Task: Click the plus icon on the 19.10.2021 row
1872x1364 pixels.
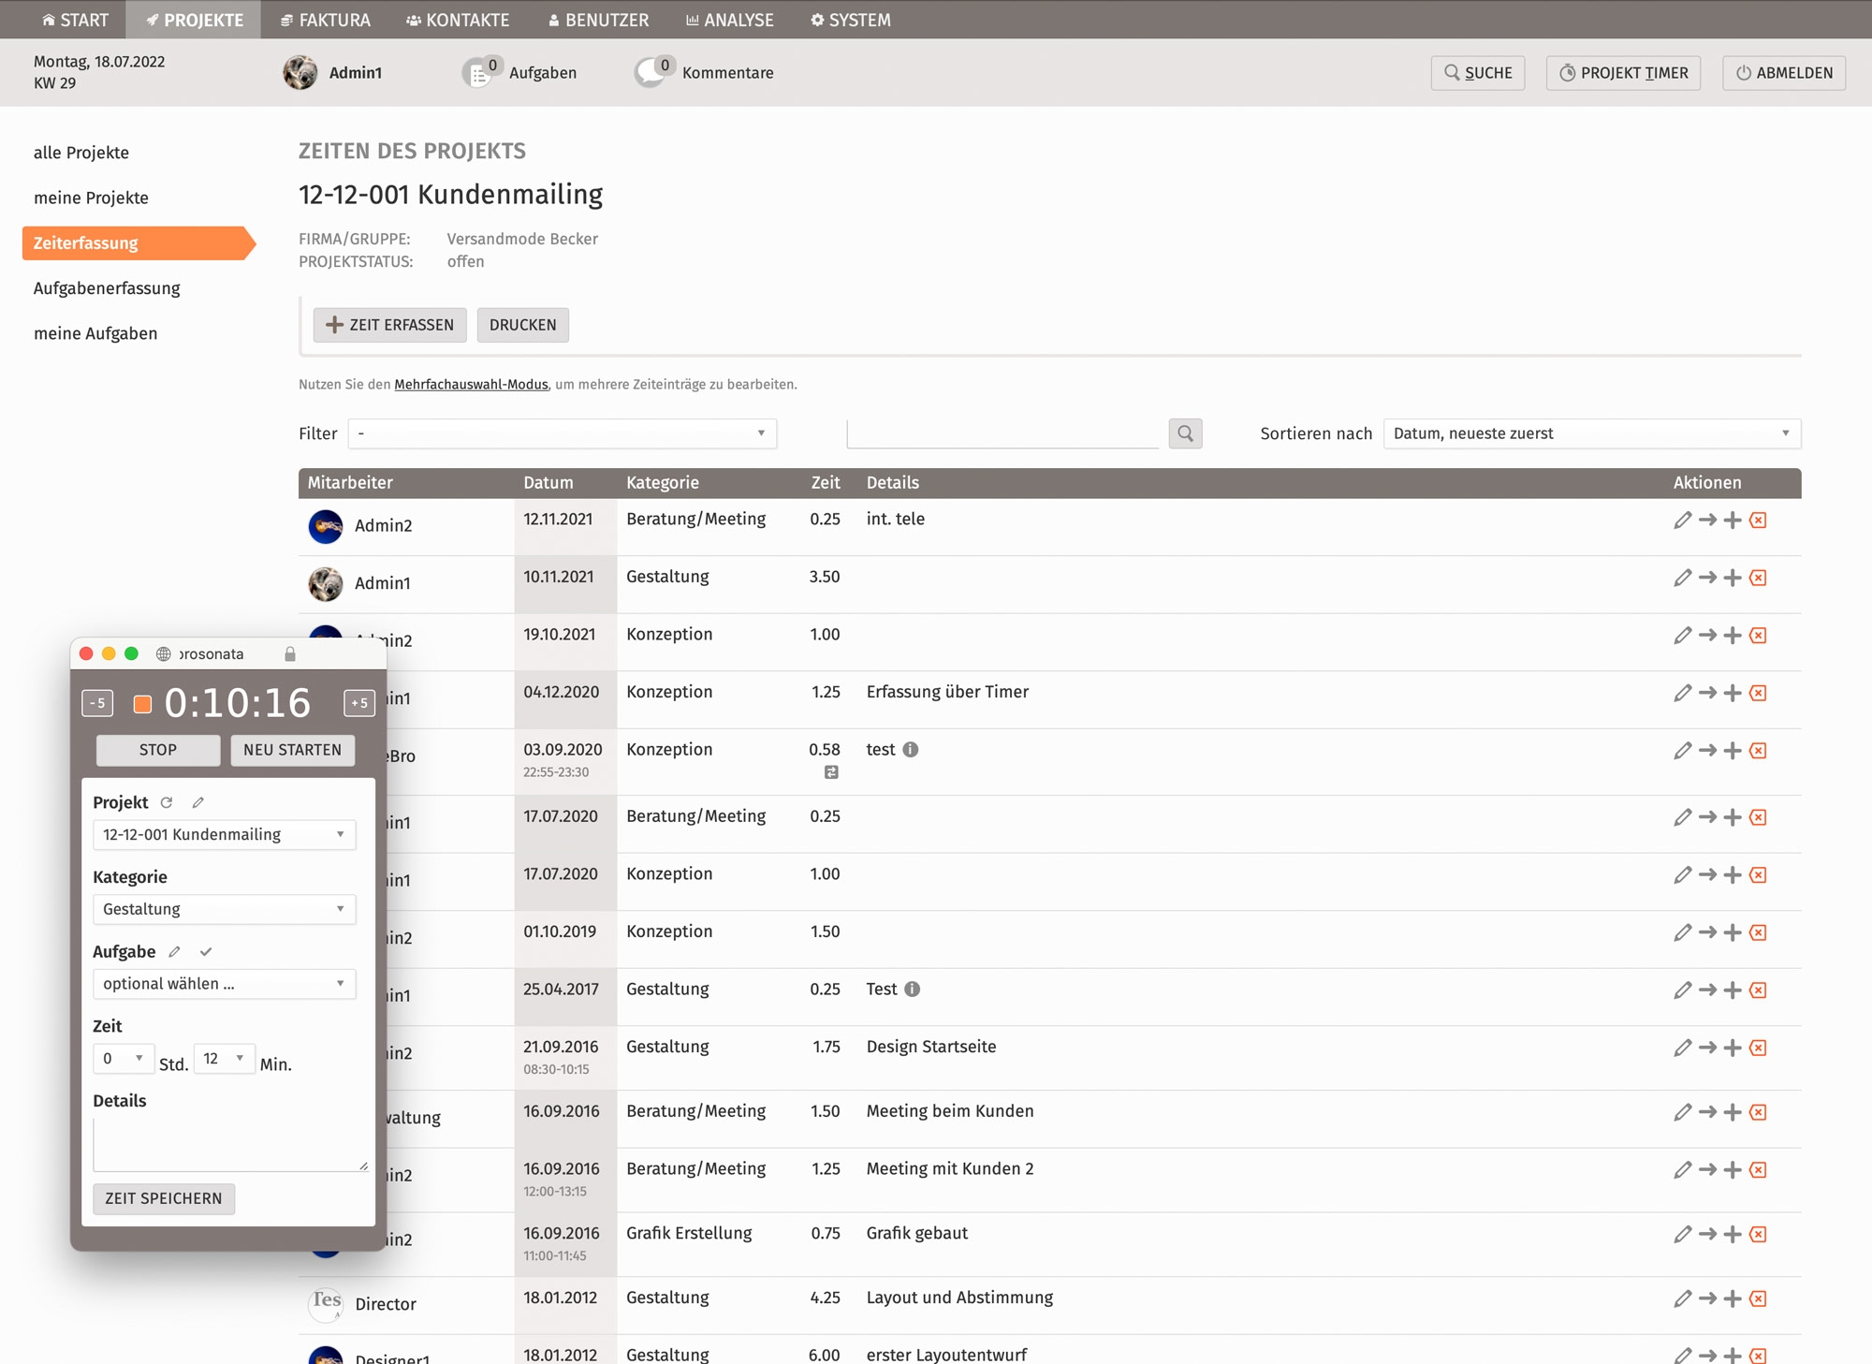Action: coord(1733,636)
